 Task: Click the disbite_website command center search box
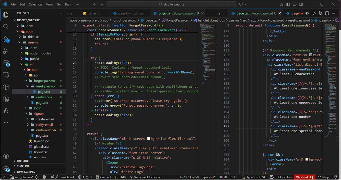point(171,4)
